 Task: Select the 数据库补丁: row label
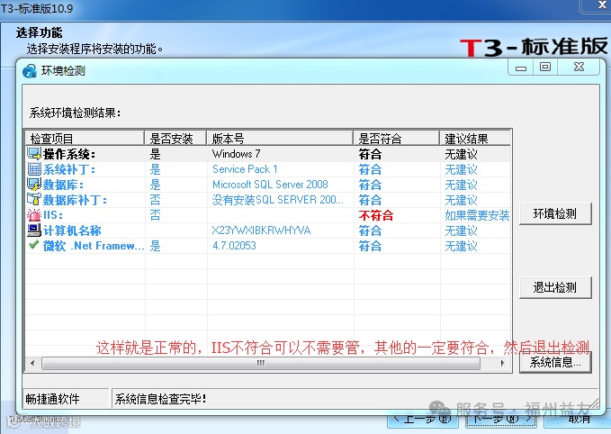[x=75, y=200]
